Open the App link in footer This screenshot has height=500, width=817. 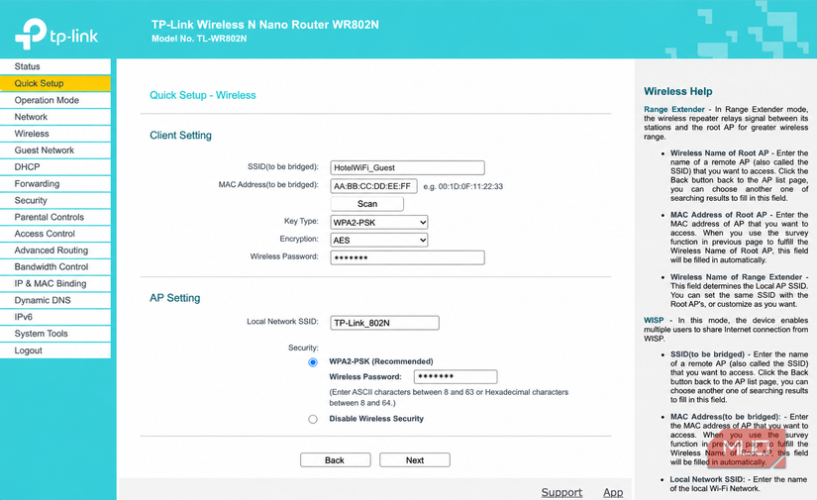tap(613, 492)
